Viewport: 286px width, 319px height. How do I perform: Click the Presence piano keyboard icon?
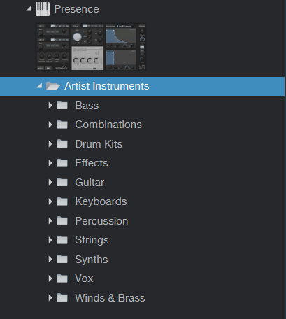(x=43, y=9)
